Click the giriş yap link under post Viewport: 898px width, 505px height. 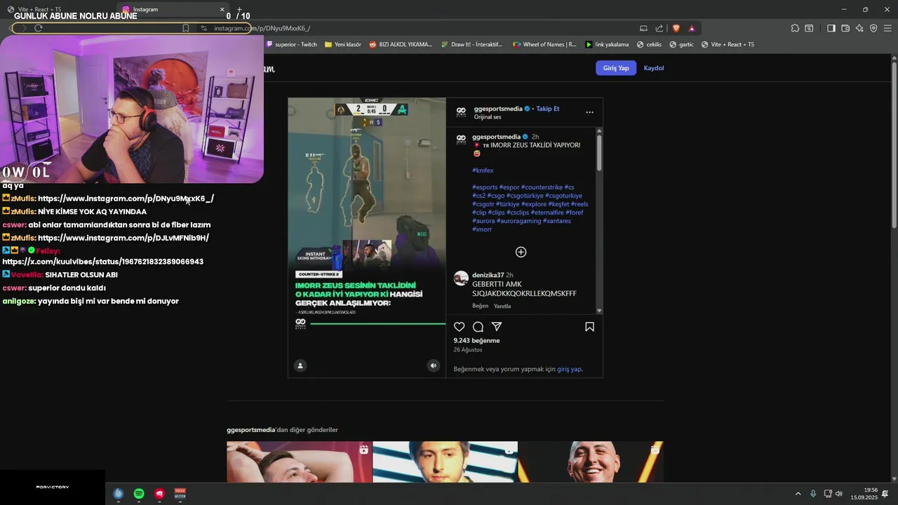coord(569,369)
